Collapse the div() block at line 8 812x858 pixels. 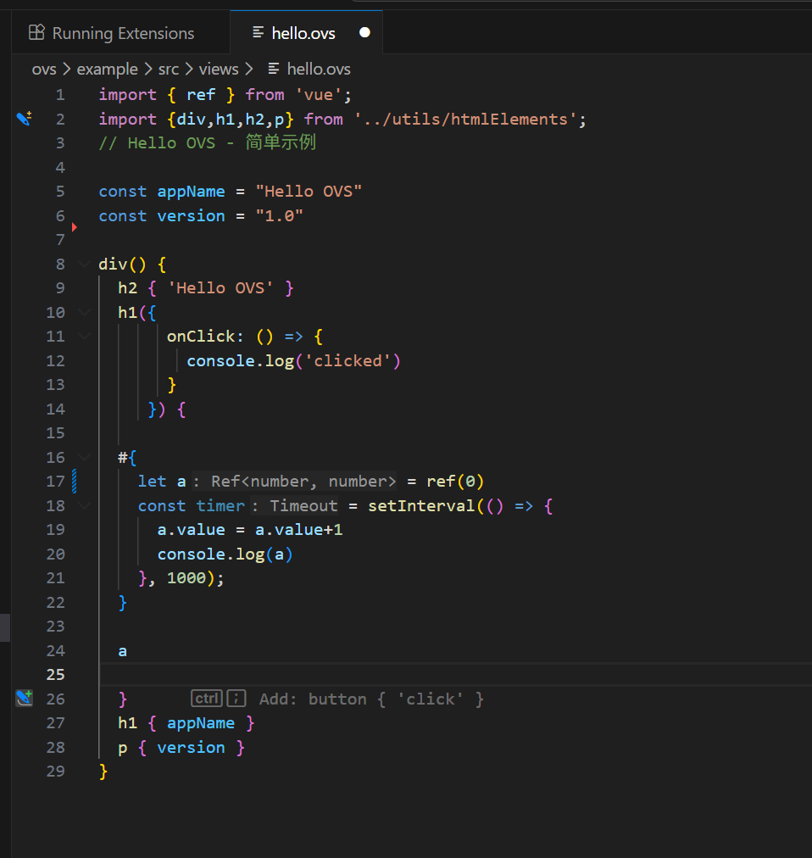[84, 264]
